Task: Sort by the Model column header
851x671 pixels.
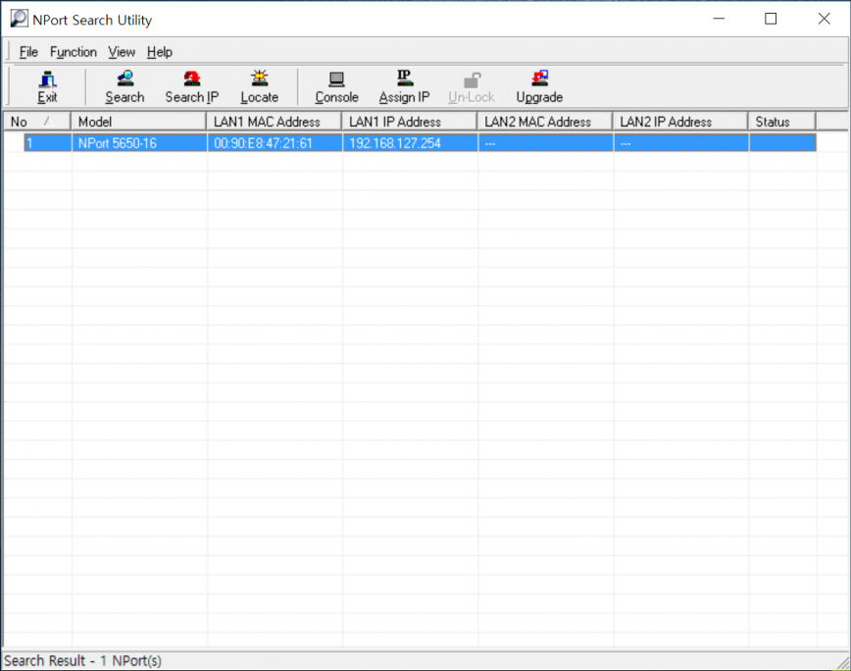Action: [x=138, y=122]
